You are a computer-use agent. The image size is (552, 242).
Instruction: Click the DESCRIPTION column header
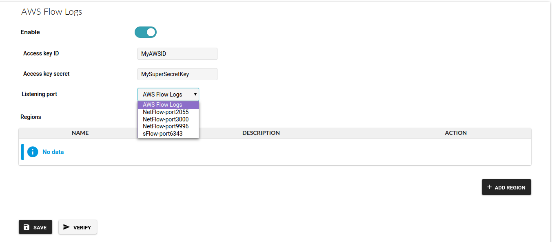coord(261,133)
